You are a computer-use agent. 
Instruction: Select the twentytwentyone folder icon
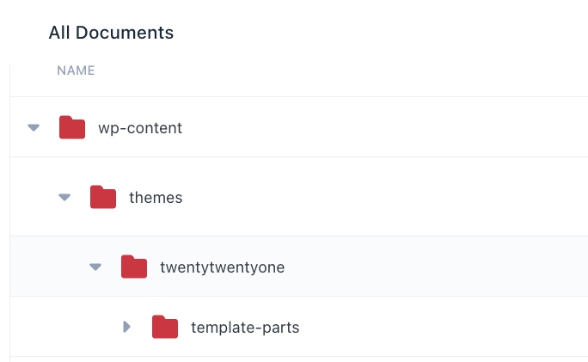(x=134, y=267)
